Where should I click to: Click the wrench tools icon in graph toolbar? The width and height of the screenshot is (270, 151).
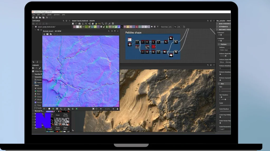(x=109, y=24)
